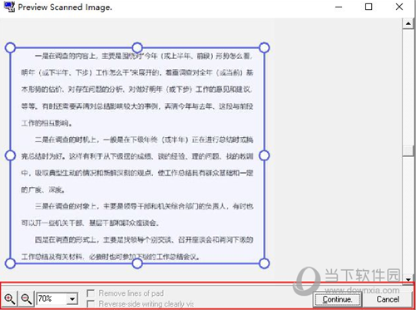Close the Preview Scanned Image window
This screenshot has height=310, width=416.
399,7
